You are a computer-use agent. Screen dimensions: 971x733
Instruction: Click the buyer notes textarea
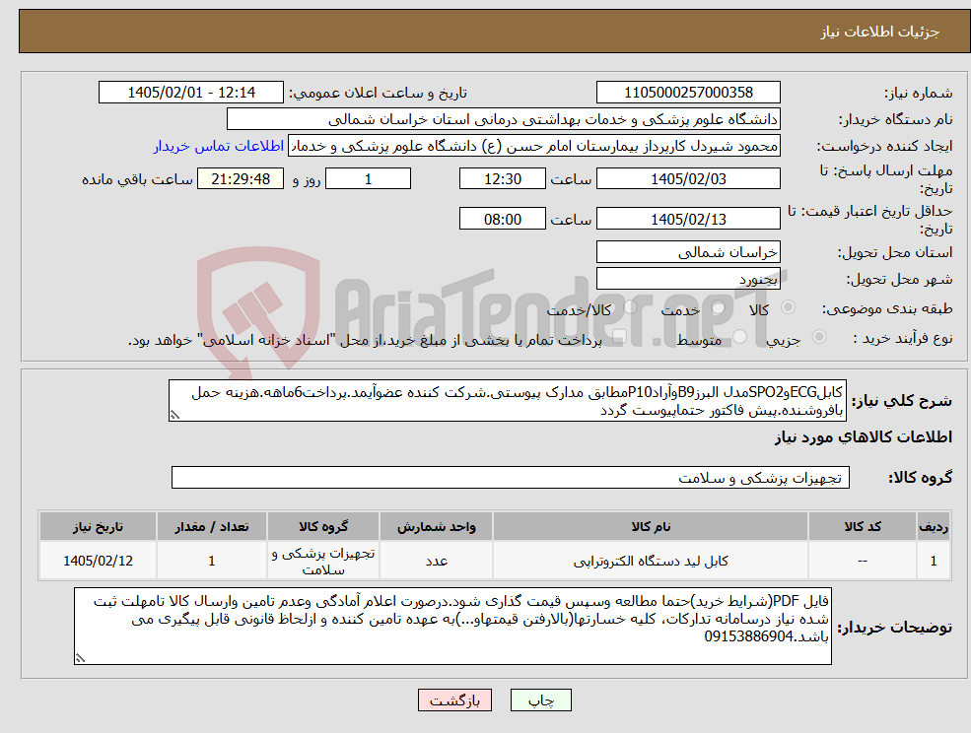(452, 627)
